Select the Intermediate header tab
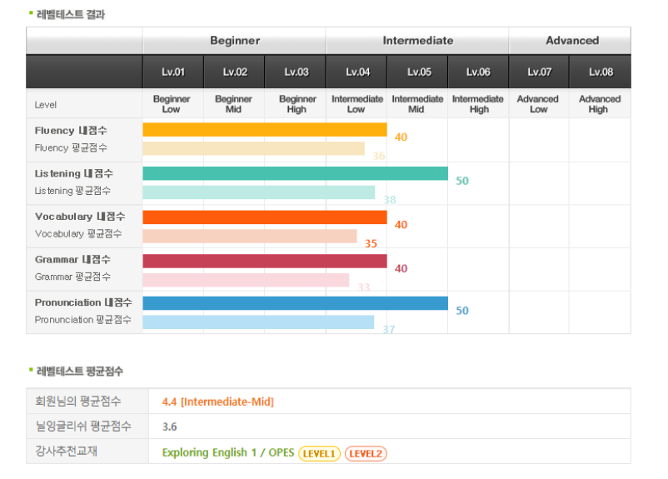Viewport: 668px width, 479px height. coord(417,41)
